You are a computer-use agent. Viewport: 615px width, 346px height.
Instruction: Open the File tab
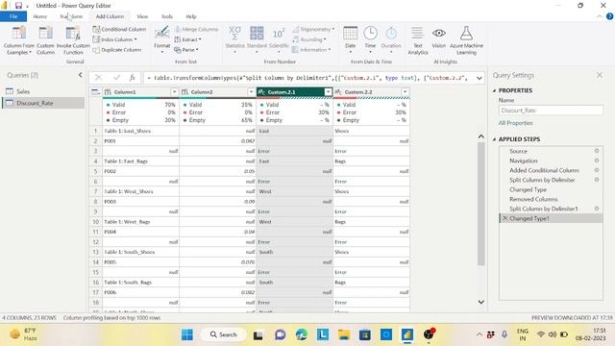pyautogui.click(x=13, y=16)
